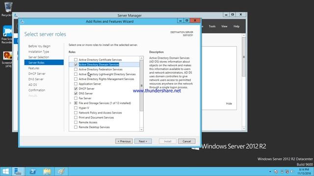Click the taskbar clock
The image size is (314, 176).
click(304, 172)
